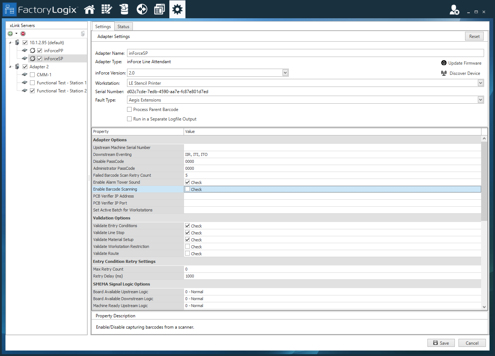
Task: Remove a server using the red minus icon
Action: tap(22, 34)
